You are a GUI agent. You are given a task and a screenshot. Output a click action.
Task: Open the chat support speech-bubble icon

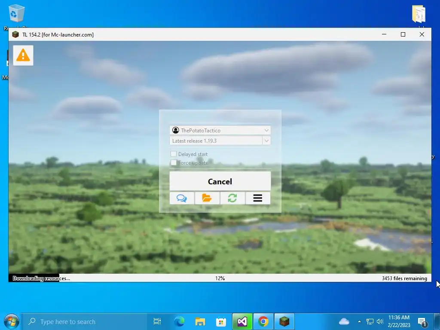coord(182,198)
